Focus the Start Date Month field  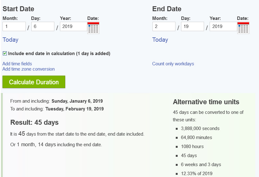pyautogui.click(x=14, y=26)
